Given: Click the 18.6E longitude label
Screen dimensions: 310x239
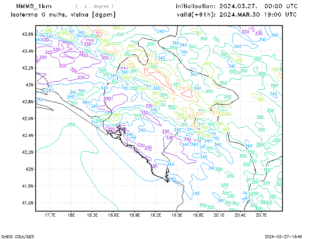Looking at the screenshot, I should point(114,215).
